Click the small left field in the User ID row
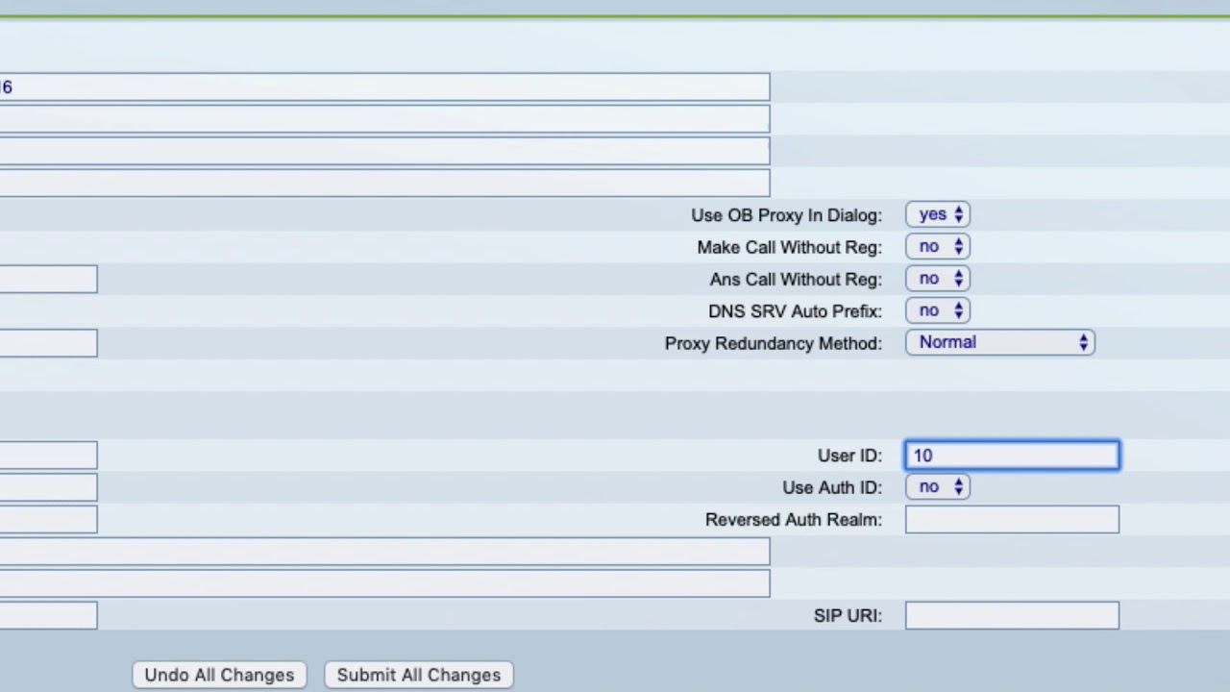Screen dimensions: 1230x692 pos(48,456)
